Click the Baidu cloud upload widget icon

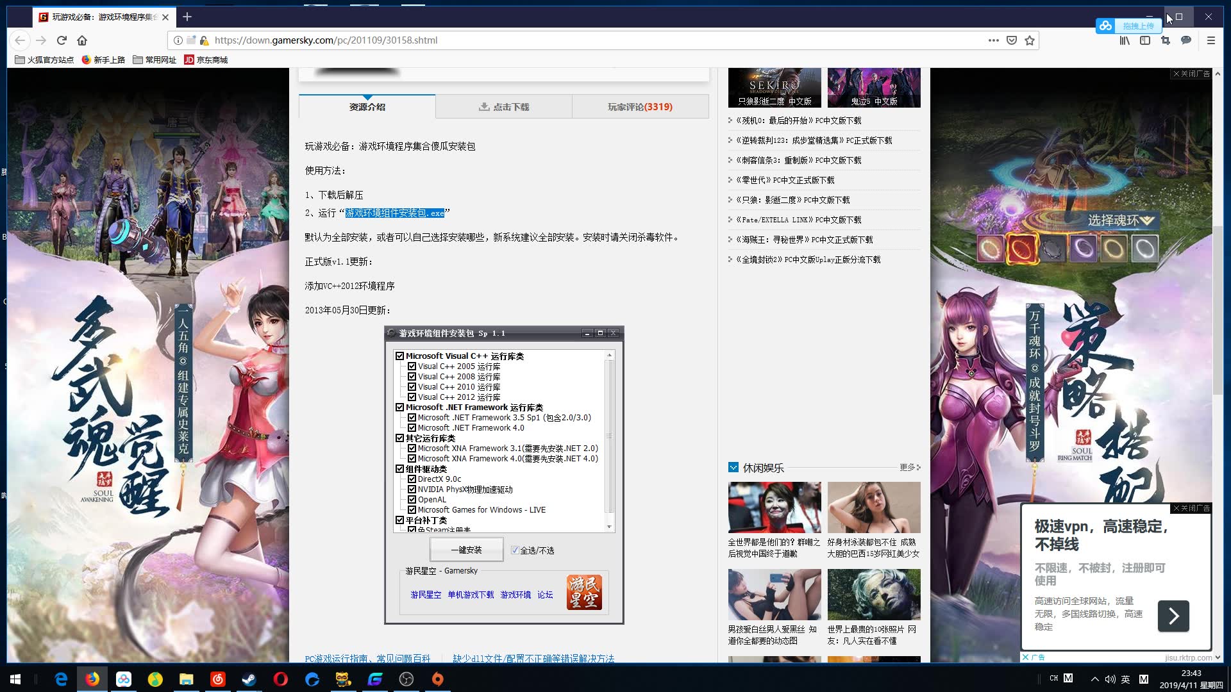(x=1105, y=26)
